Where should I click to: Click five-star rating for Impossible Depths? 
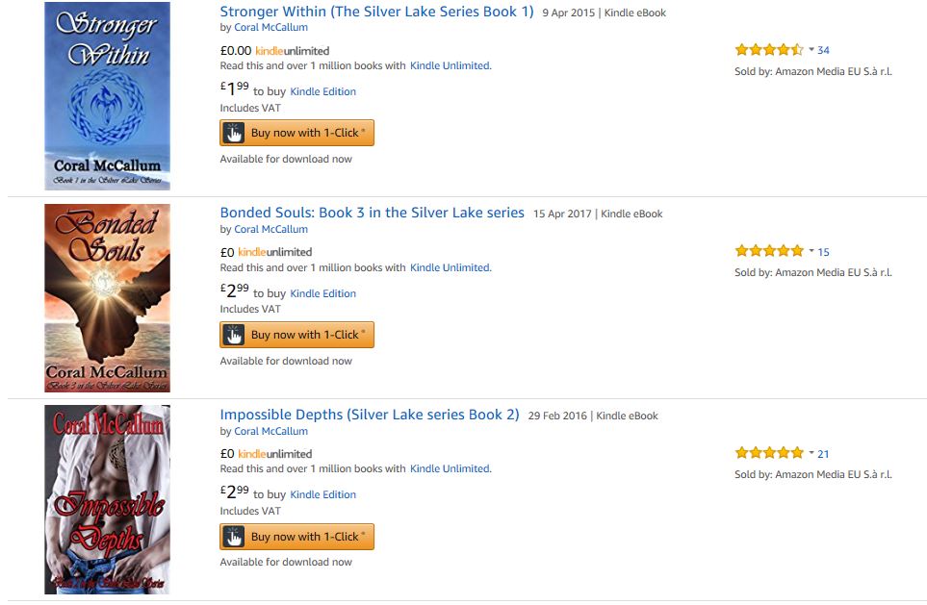pyautogui.click(x=768, y=453)
